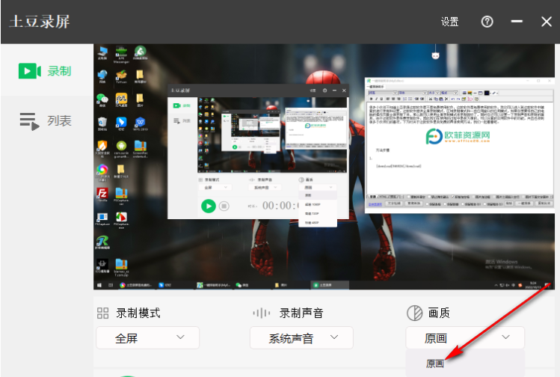
Task: Open 系统声音 dropdown inside the previewed window
Action: (265, 187)
